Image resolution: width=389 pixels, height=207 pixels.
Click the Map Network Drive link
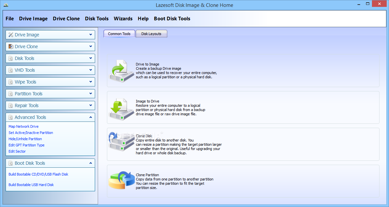click(x=24, y=126)
